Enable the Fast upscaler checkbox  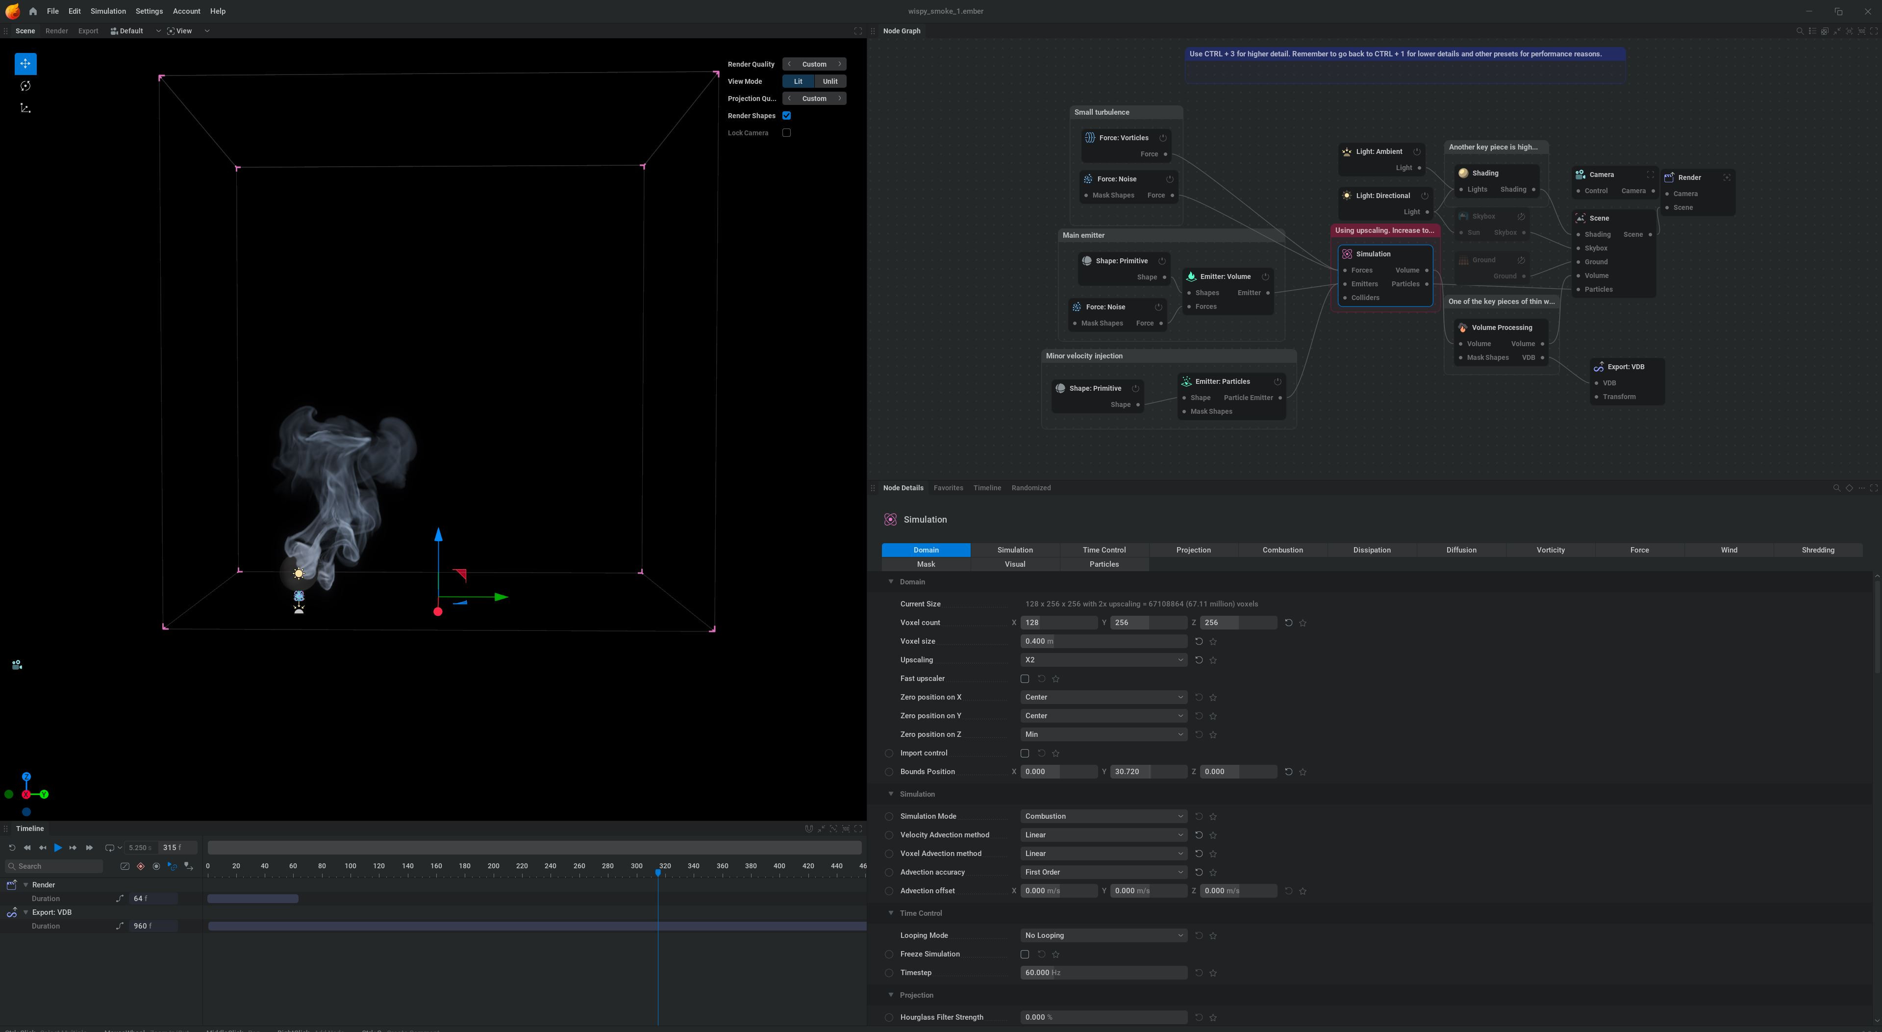point(1024,679)
